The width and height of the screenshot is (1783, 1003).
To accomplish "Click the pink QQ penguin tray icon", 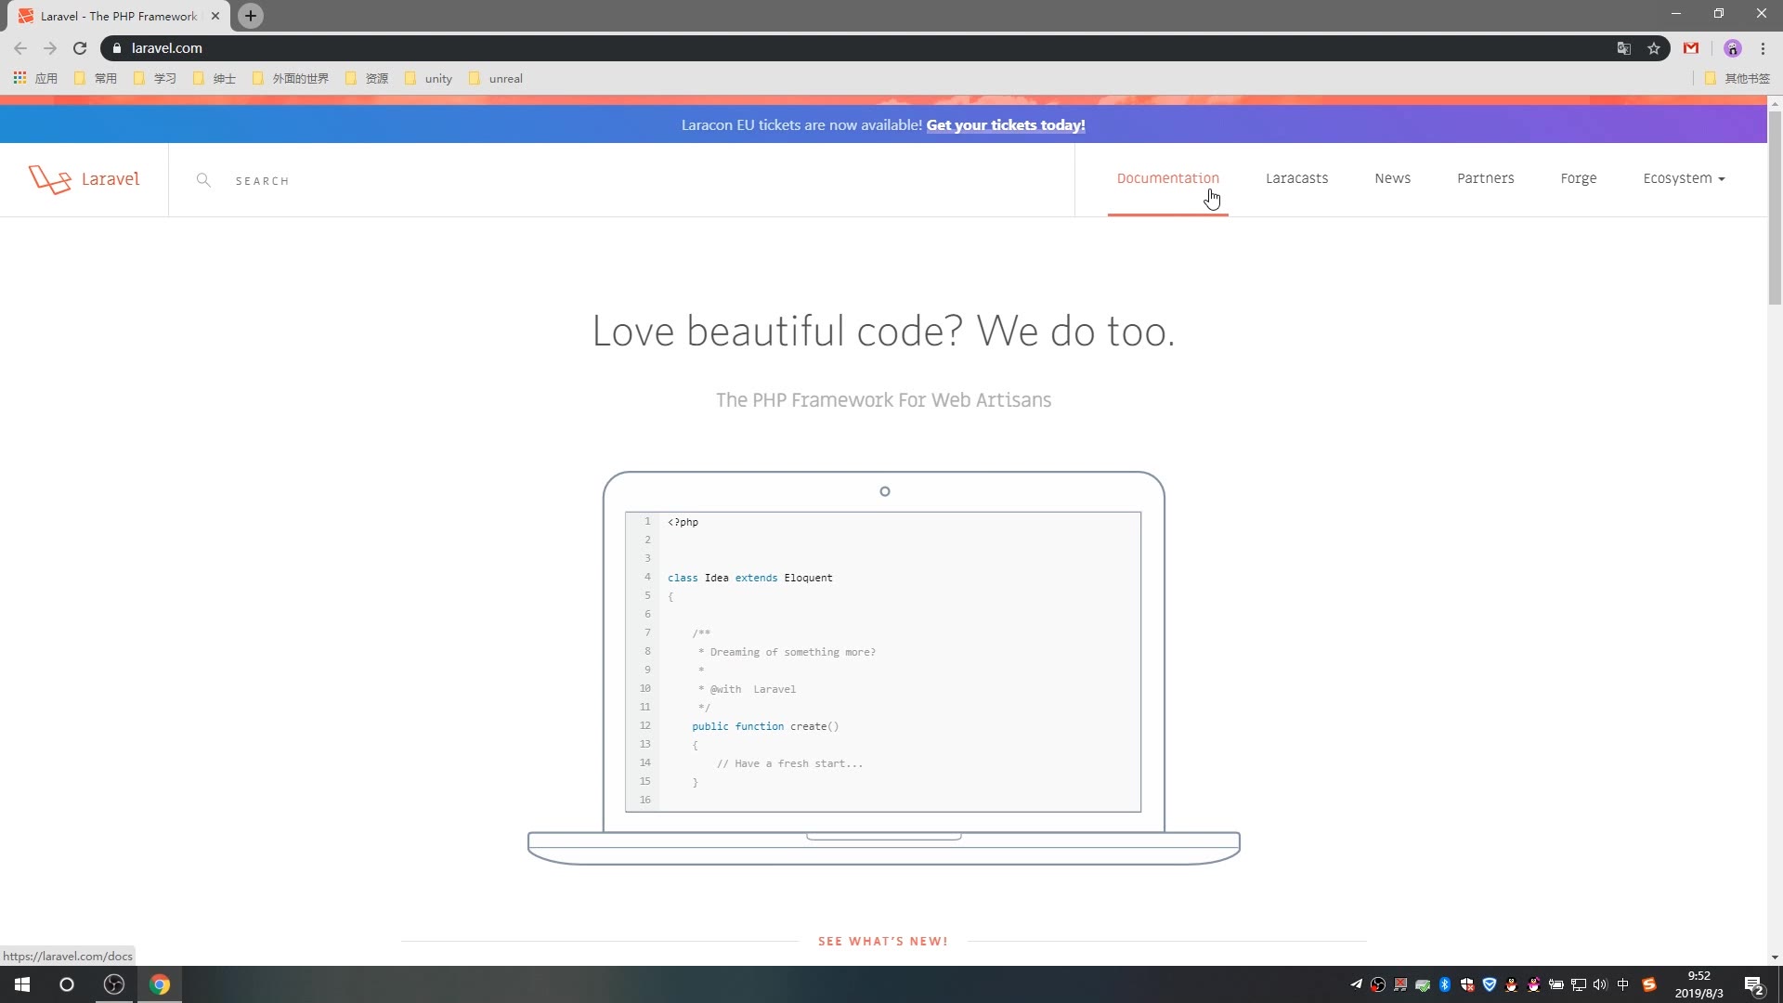I will pos(1534,984).
